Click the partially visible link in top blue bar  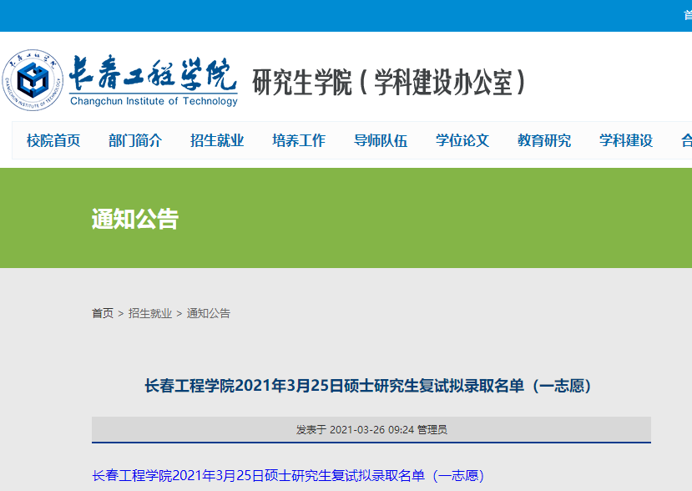click(686, 16)
